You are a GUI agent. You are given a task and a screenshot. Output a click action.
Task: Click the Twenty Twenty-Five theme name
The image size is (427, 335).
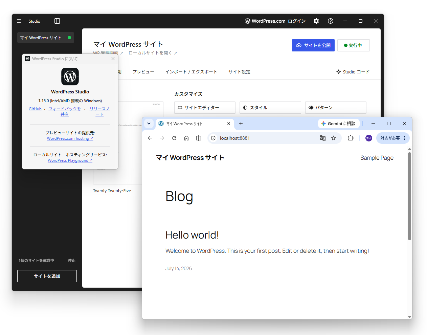[112, 191]
